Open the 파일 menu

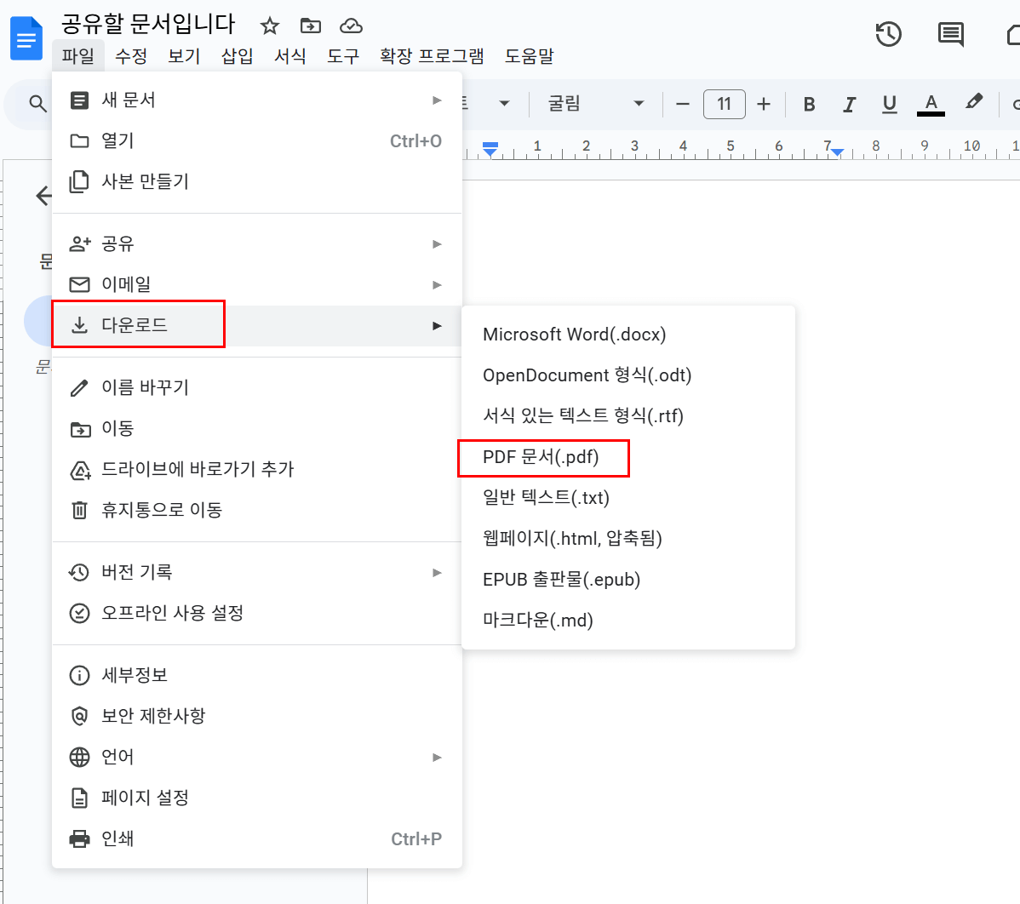coord(78,56)
